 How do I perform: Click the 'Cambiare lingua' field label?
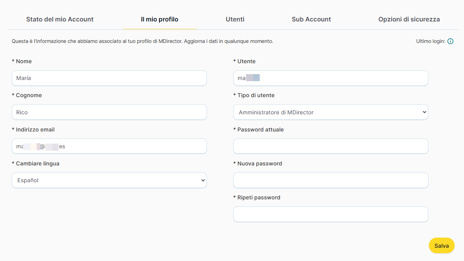(x=37, y=163)
